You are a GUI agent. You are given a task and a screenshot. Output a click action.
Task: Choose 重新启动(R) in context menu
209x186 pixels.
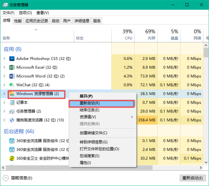[102, 103]
